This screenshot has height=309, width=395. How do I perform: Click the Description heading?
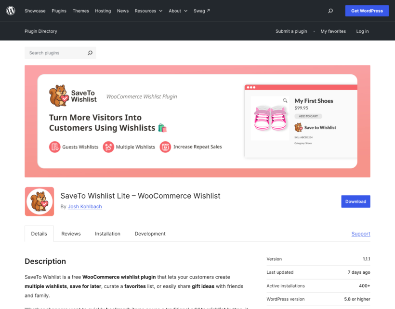45,261
